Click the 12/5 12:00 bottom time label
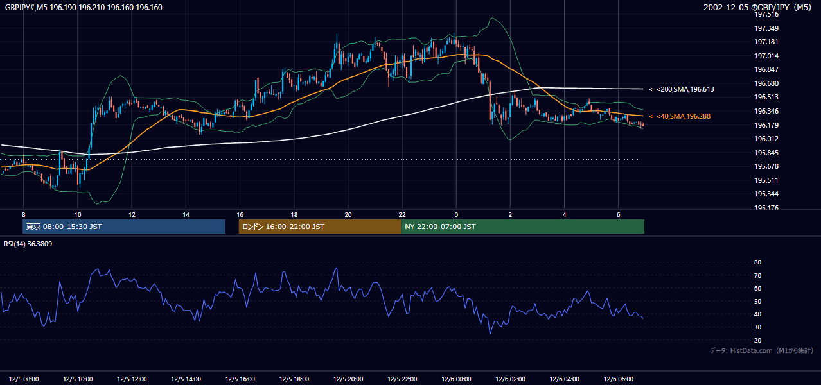Screen dimensions: 821x385 [x=132, y=379]
